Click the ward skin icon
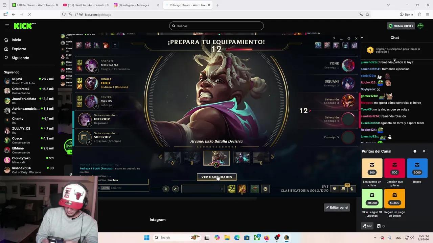The width and height of the screenshot is (433, 243). click(x=254, y=189)
